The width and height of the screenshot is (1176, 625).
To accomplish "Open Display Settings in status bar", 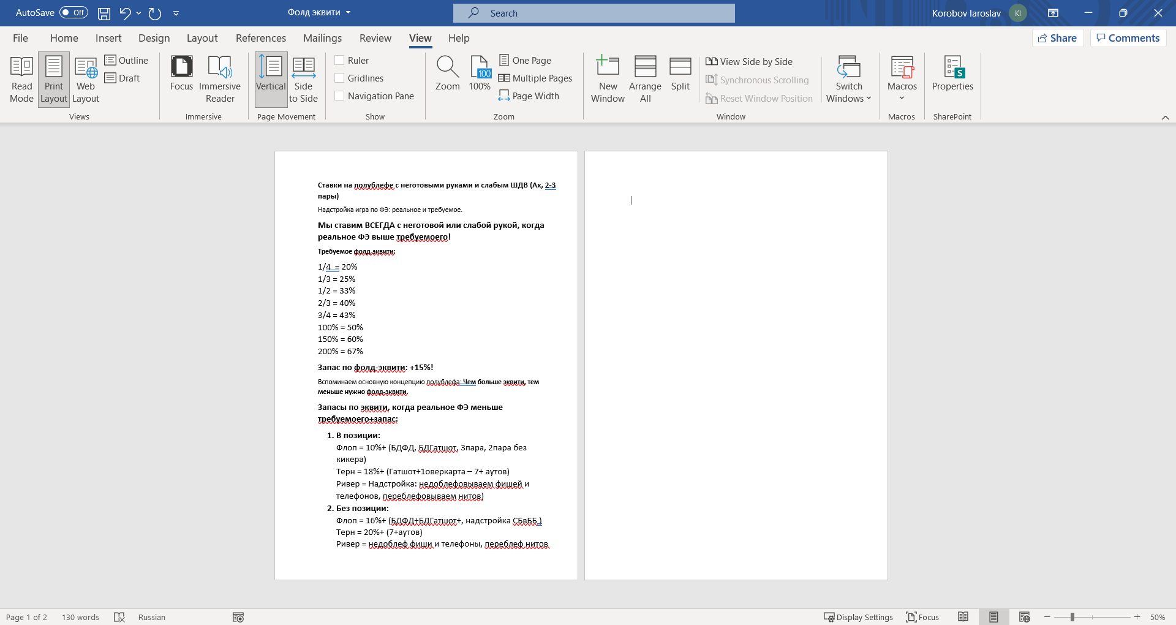I will [x=858, y=617].
